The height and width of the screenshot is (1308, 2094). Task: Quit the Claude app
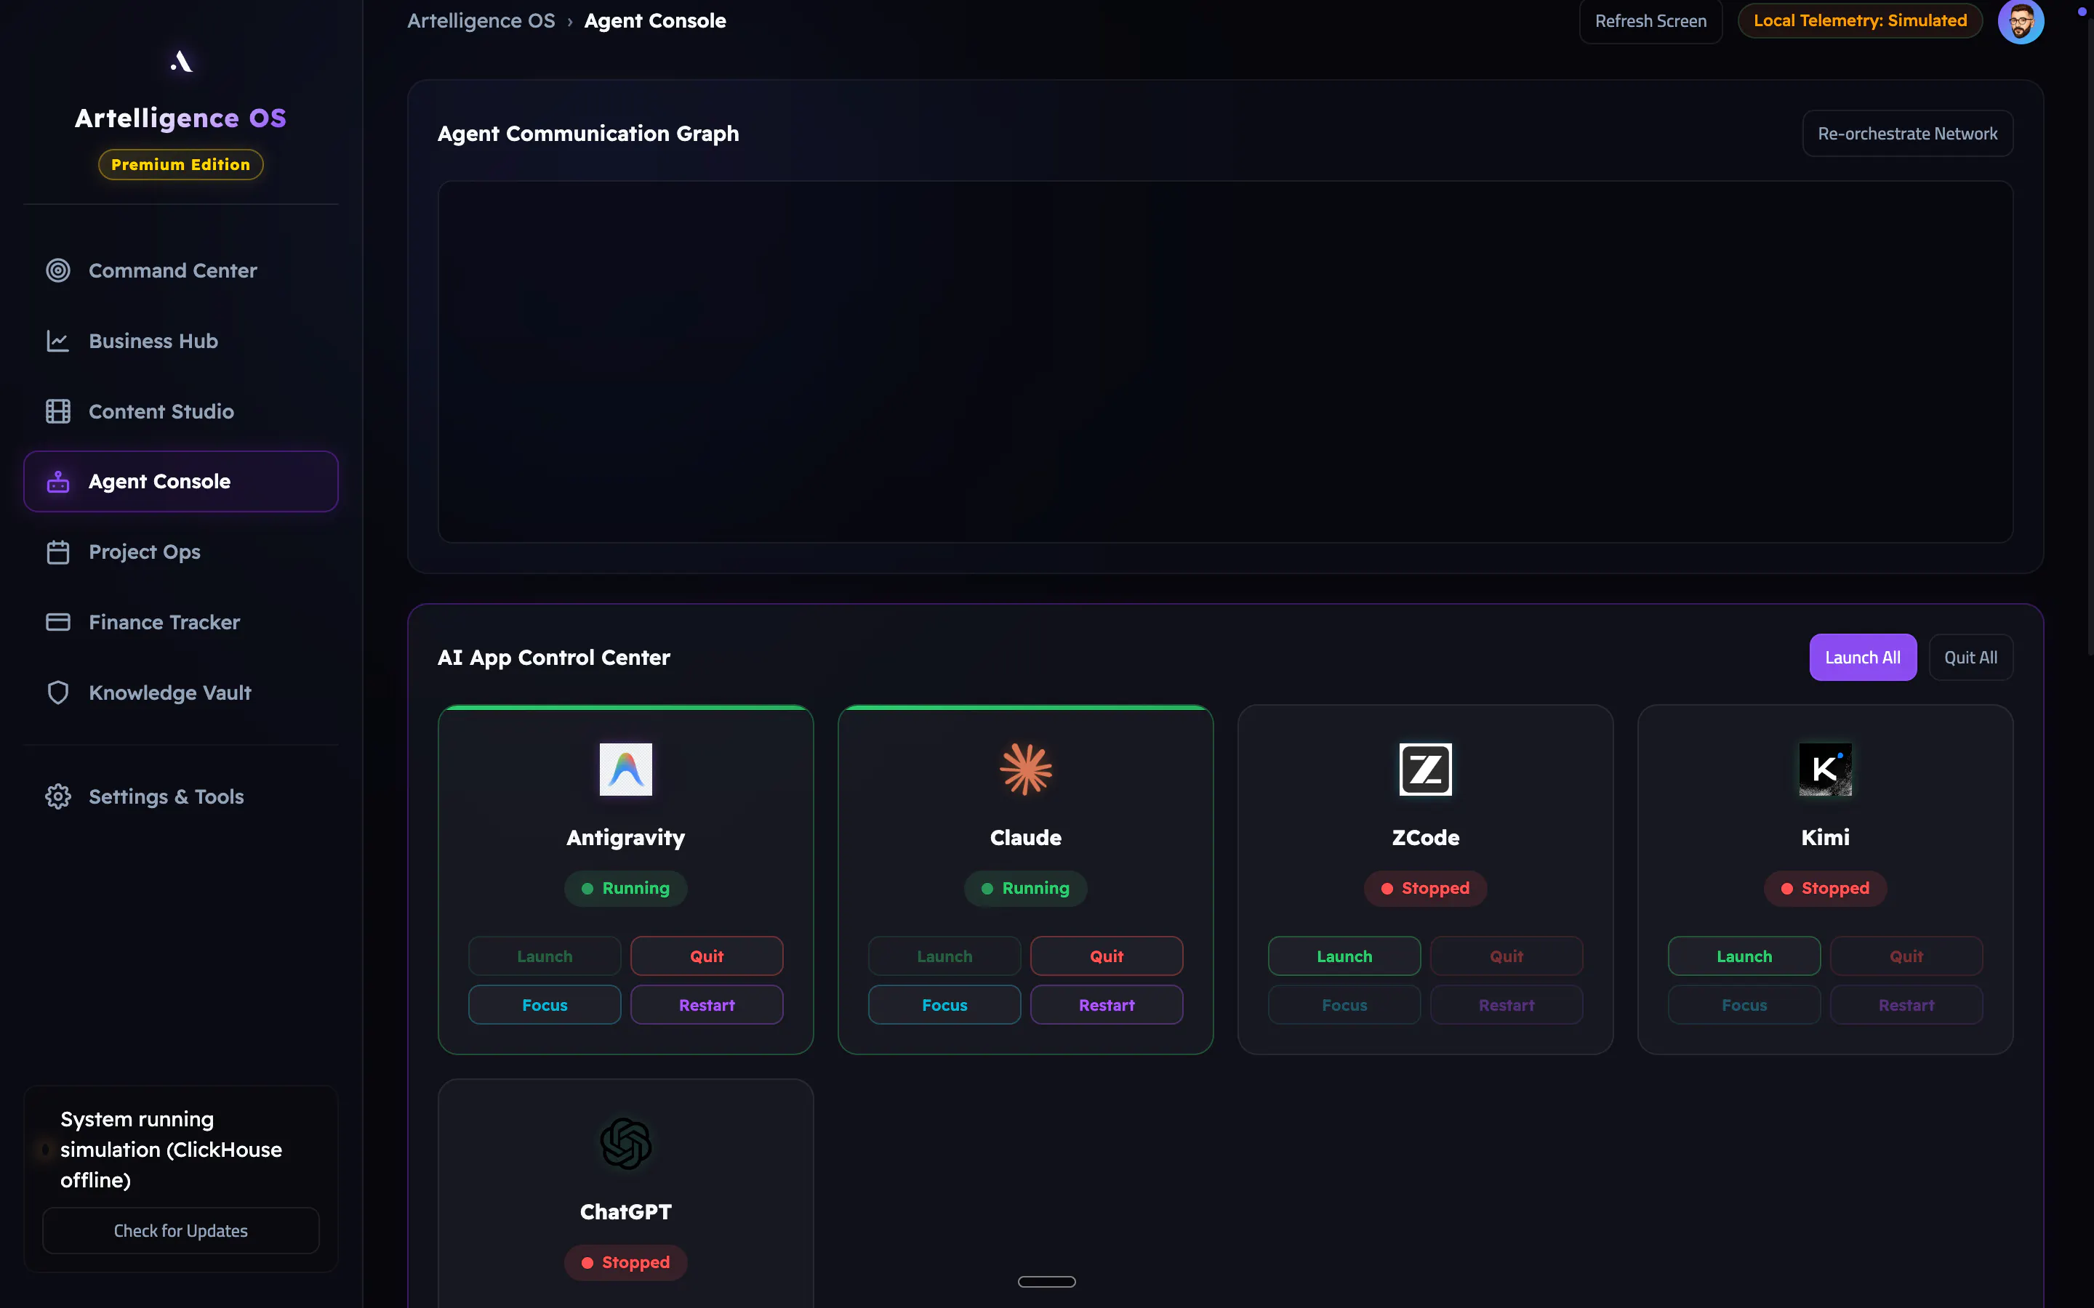[1106, 956]
